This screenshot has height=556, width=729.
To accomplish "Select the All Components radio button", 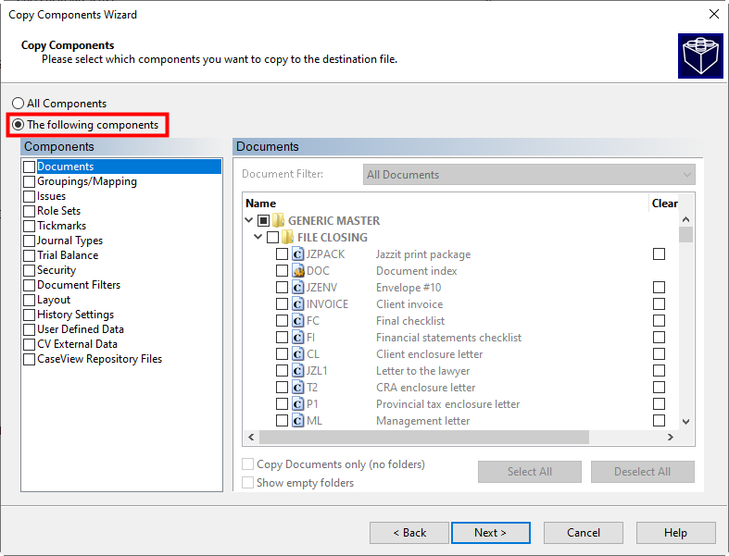I will coord(19,104).
